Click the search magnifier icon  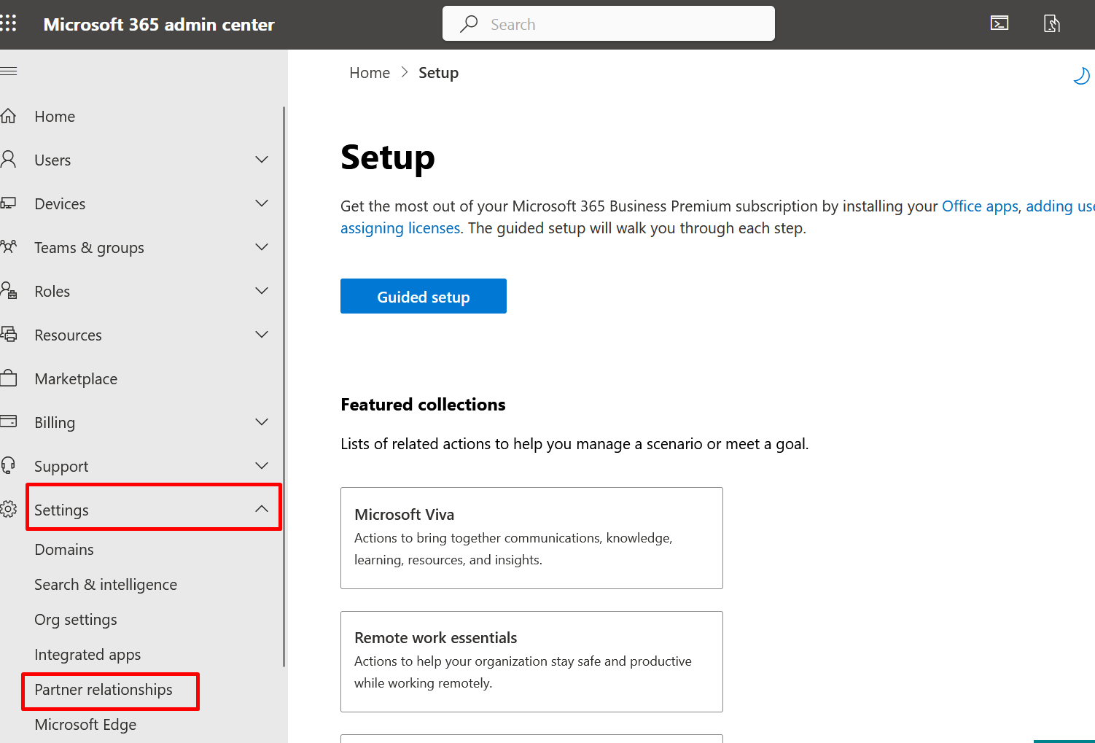pyautogui.click(x=469, y=24)
